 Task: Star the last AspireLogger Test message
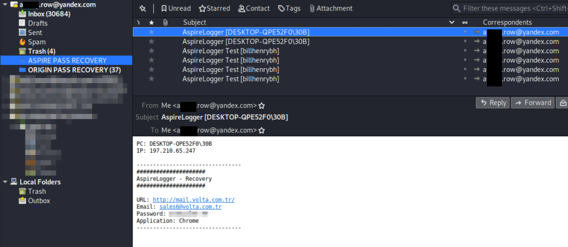pos(151,79)
